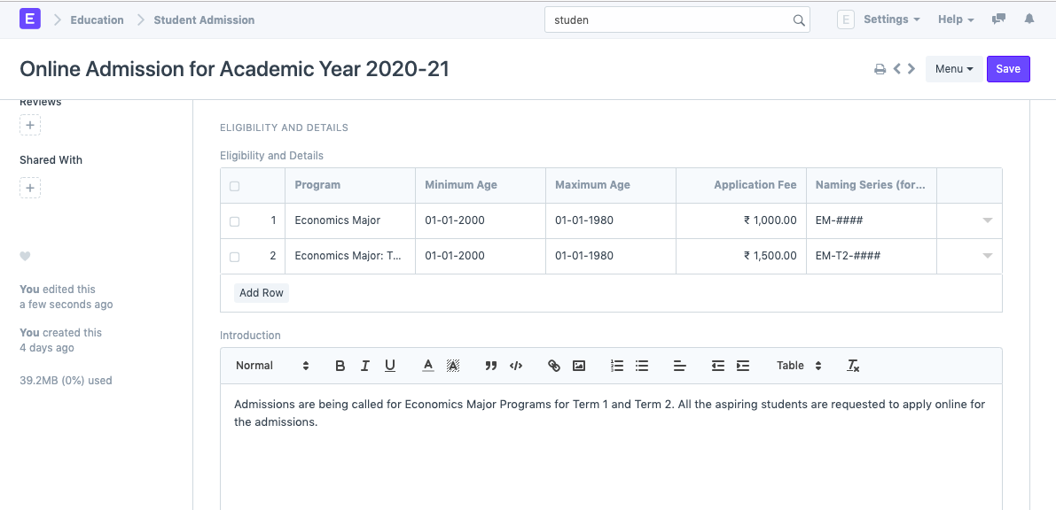1056x510 pixels.
Task: Insert a hyperlink using the editor toolbar
Action: (553, 365)
